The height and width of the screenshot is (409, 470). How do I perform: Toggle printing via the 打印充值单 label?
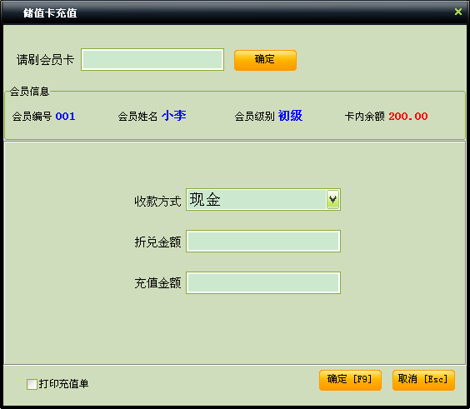(63, 384)
